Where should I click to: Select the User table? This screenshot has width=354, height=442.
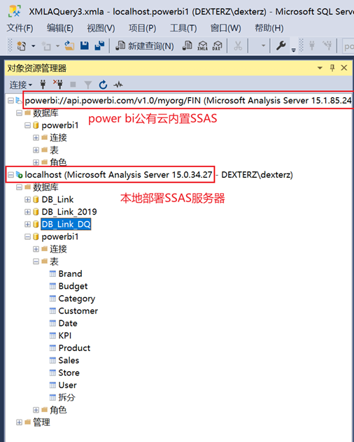tap(67, 385)
